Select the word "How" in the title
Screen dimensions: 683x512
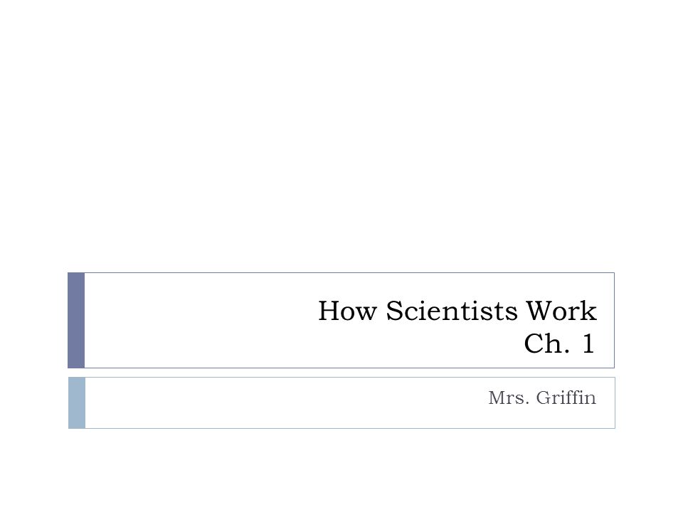coord(347,311)
